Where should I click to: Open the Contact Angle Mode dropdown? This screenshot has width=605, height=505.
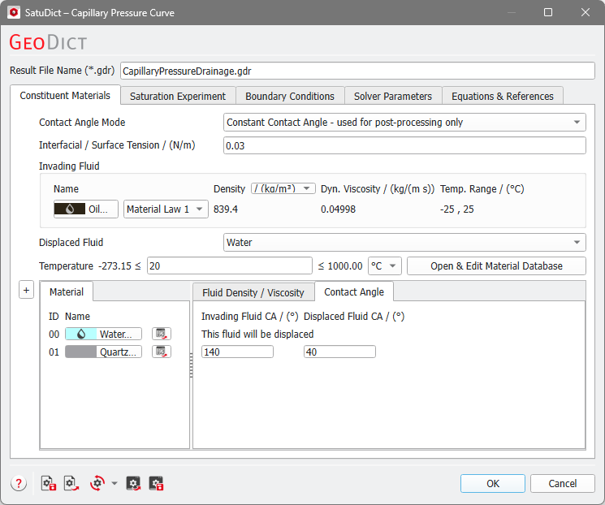(x=404, y=123)
